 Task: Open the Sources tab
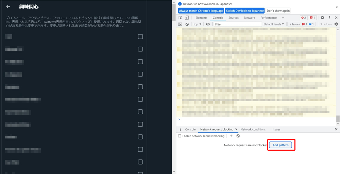(233, 18)
